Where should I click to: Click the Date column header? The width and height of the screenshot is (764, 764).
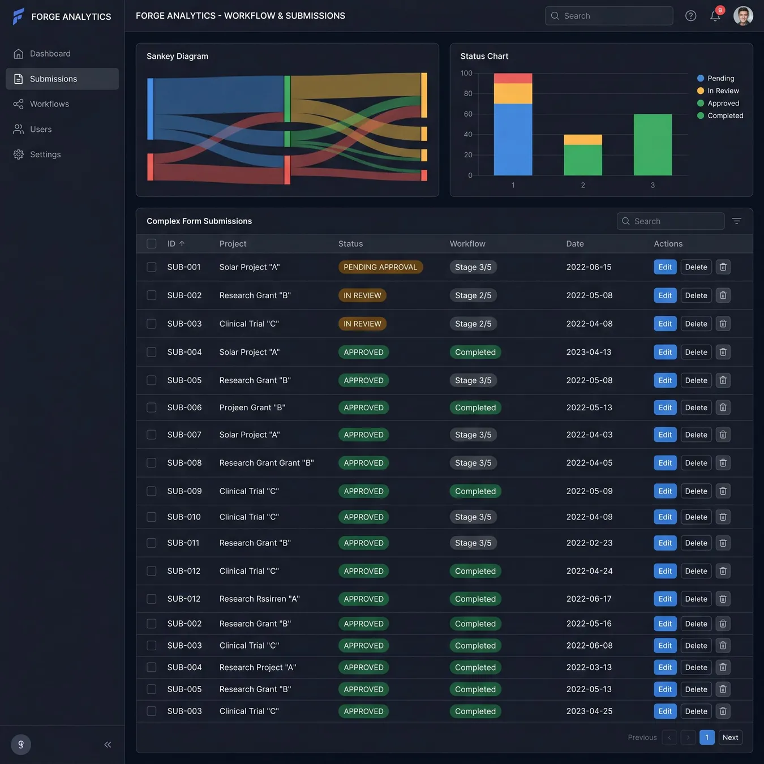[x=575, y=244]
